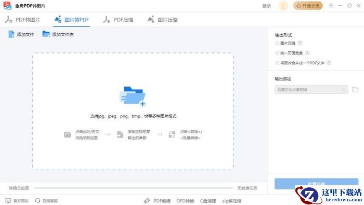Click the folder-plus icon in drop area
Screen dimensions: 364x205
pos(133,97)
